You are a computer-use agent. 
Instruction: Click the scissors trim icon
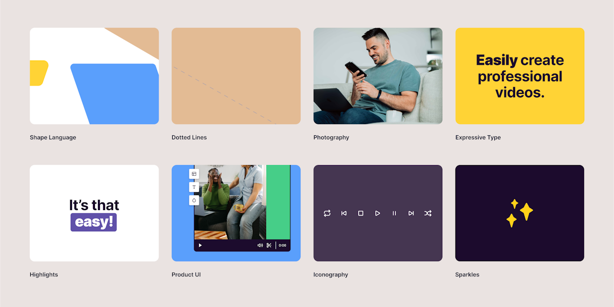point(269,245)
